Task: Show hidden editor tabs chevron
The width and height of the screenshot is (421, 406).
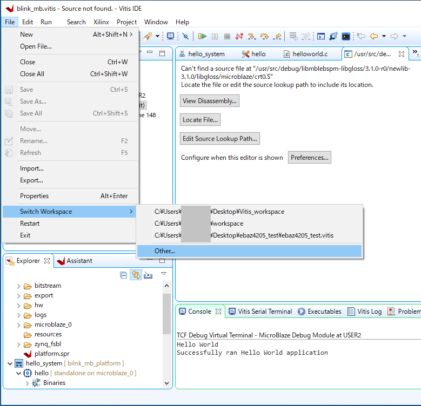Action: click(416, 52)
